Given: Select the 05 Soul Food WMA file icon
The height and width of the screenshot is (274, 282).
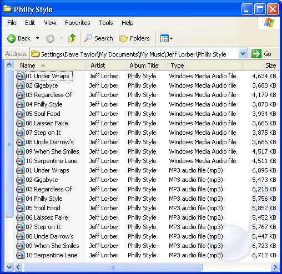Looking at the screenshot, I should click(20, 114).
